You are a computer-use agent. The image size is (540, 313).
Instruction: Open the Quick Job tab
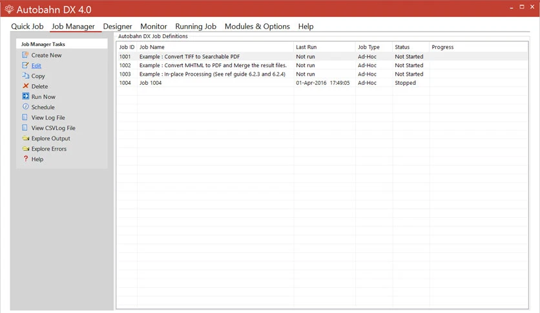pos(27,27)
